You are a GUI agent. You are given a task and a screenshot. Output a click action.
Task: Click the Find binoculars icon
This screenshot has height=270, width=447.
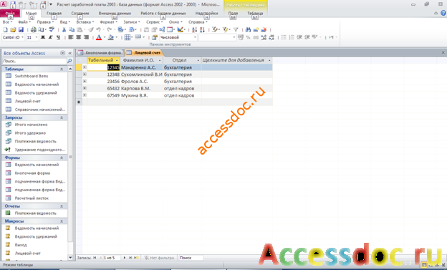(248, 29)
